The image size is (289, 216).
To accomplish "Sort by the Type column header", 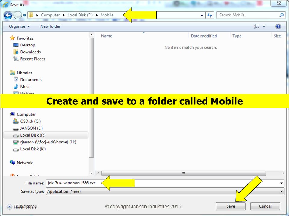I will [237, 36].
